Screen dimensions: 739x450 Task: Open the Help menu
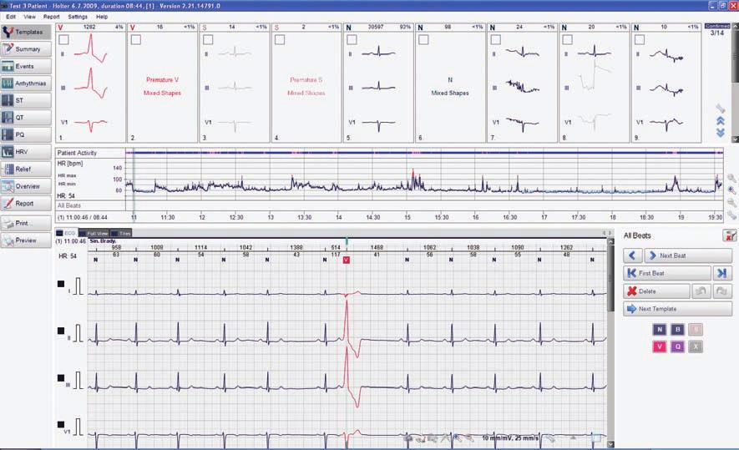[x=102, y=17]
